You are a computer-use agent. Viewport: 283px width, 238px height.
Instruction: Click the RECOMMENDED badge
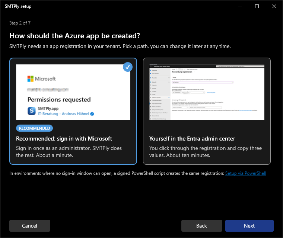[35, 128]
